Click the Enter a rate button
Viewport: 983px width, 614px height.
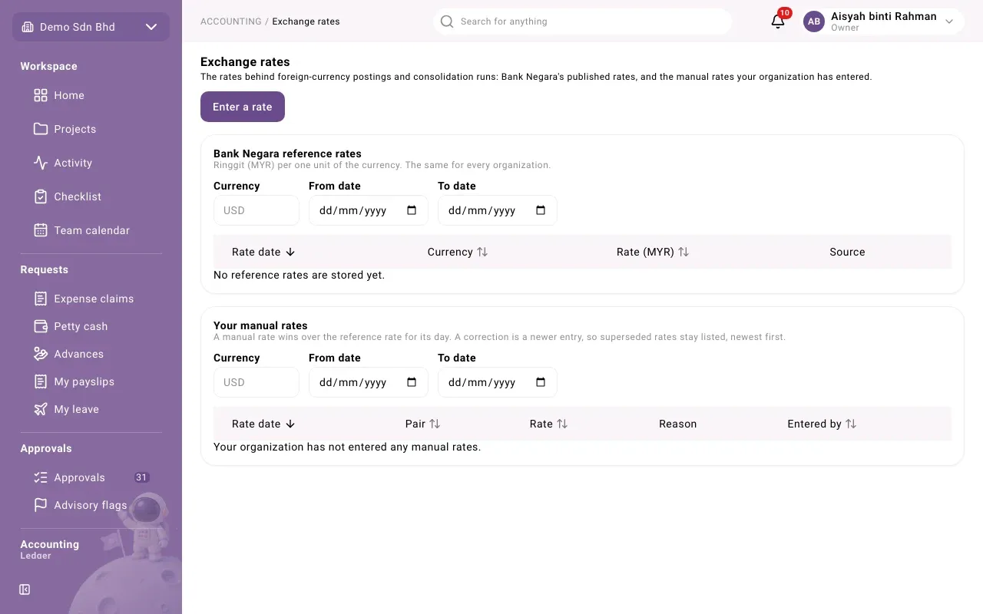(x=243, y=107)
